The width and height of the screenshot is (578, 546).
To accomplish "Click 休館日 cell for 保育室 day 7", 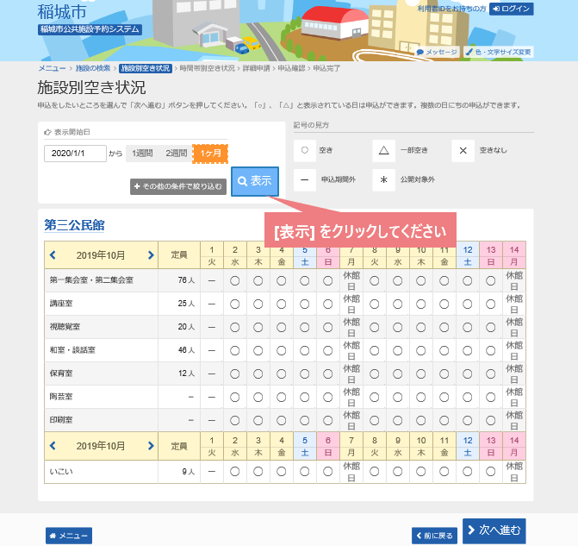I will pos(351,374).
